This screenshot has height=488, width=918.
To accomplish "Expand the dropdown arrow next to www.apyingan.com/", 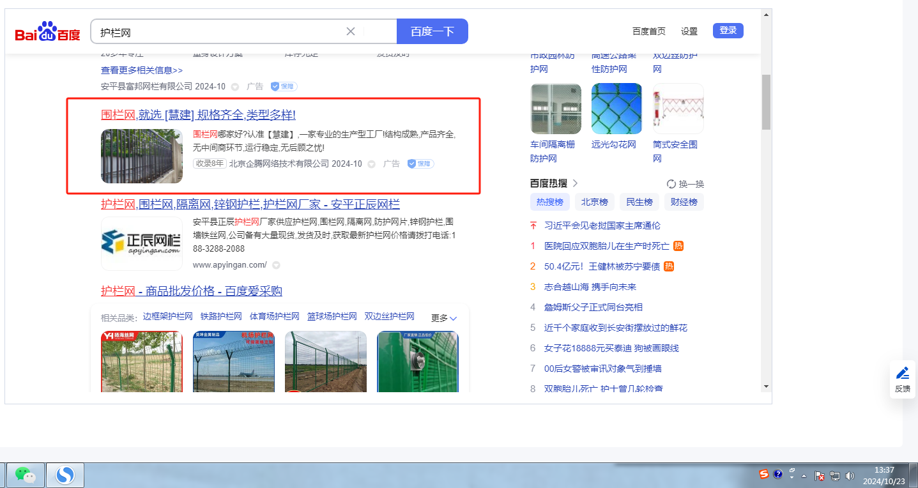I will pyautogui.click(x=276, y=265).
